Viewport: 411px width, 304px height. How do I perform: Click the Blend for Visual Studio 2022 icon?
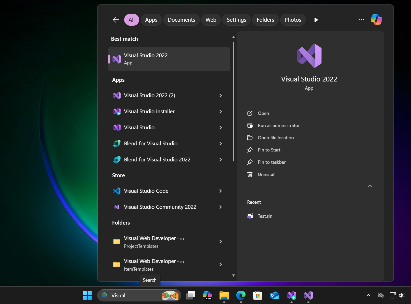point(117,159)
